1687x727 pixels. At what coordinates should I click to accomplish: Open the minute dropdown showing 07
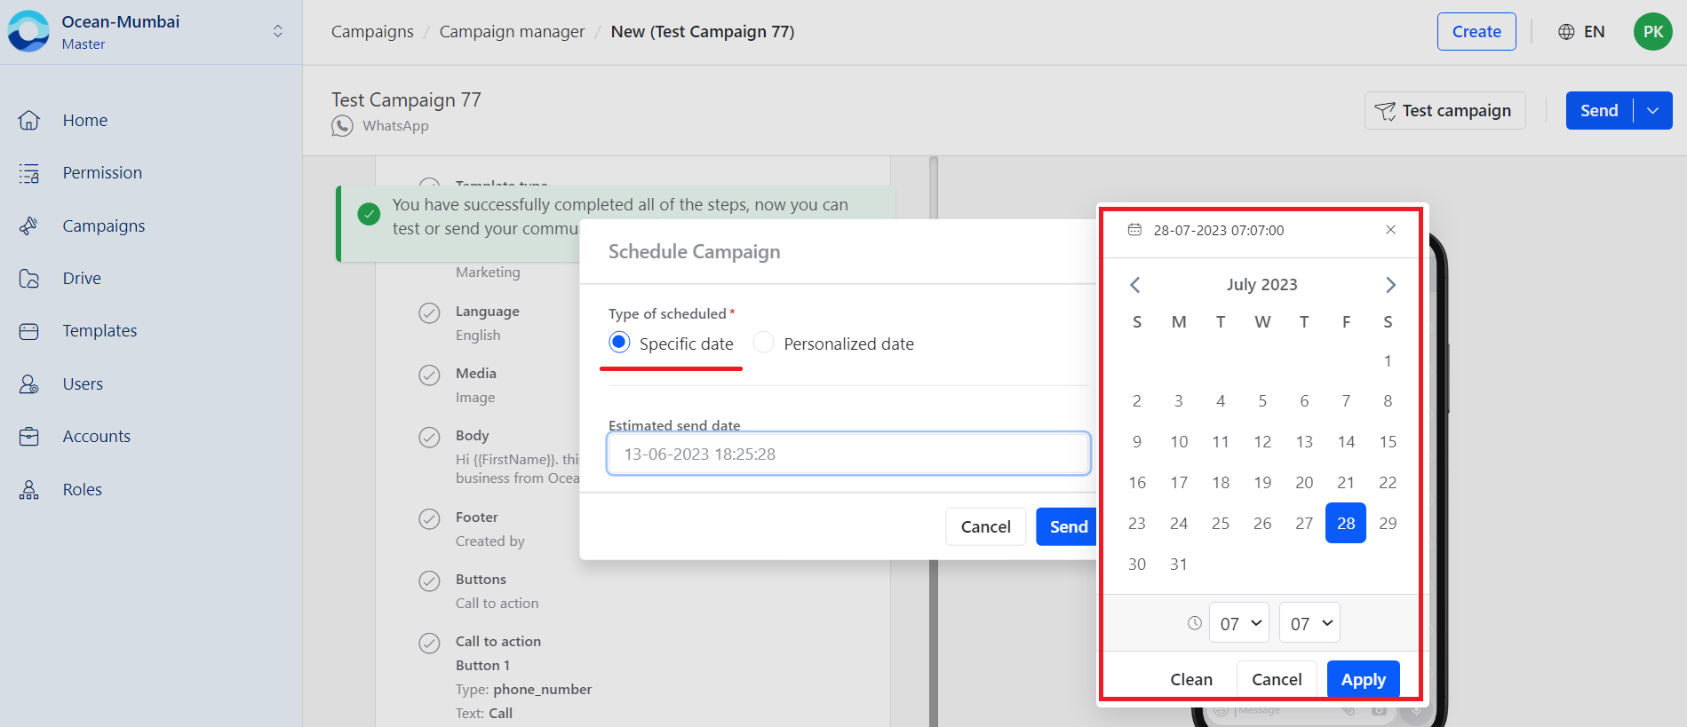1309,623
